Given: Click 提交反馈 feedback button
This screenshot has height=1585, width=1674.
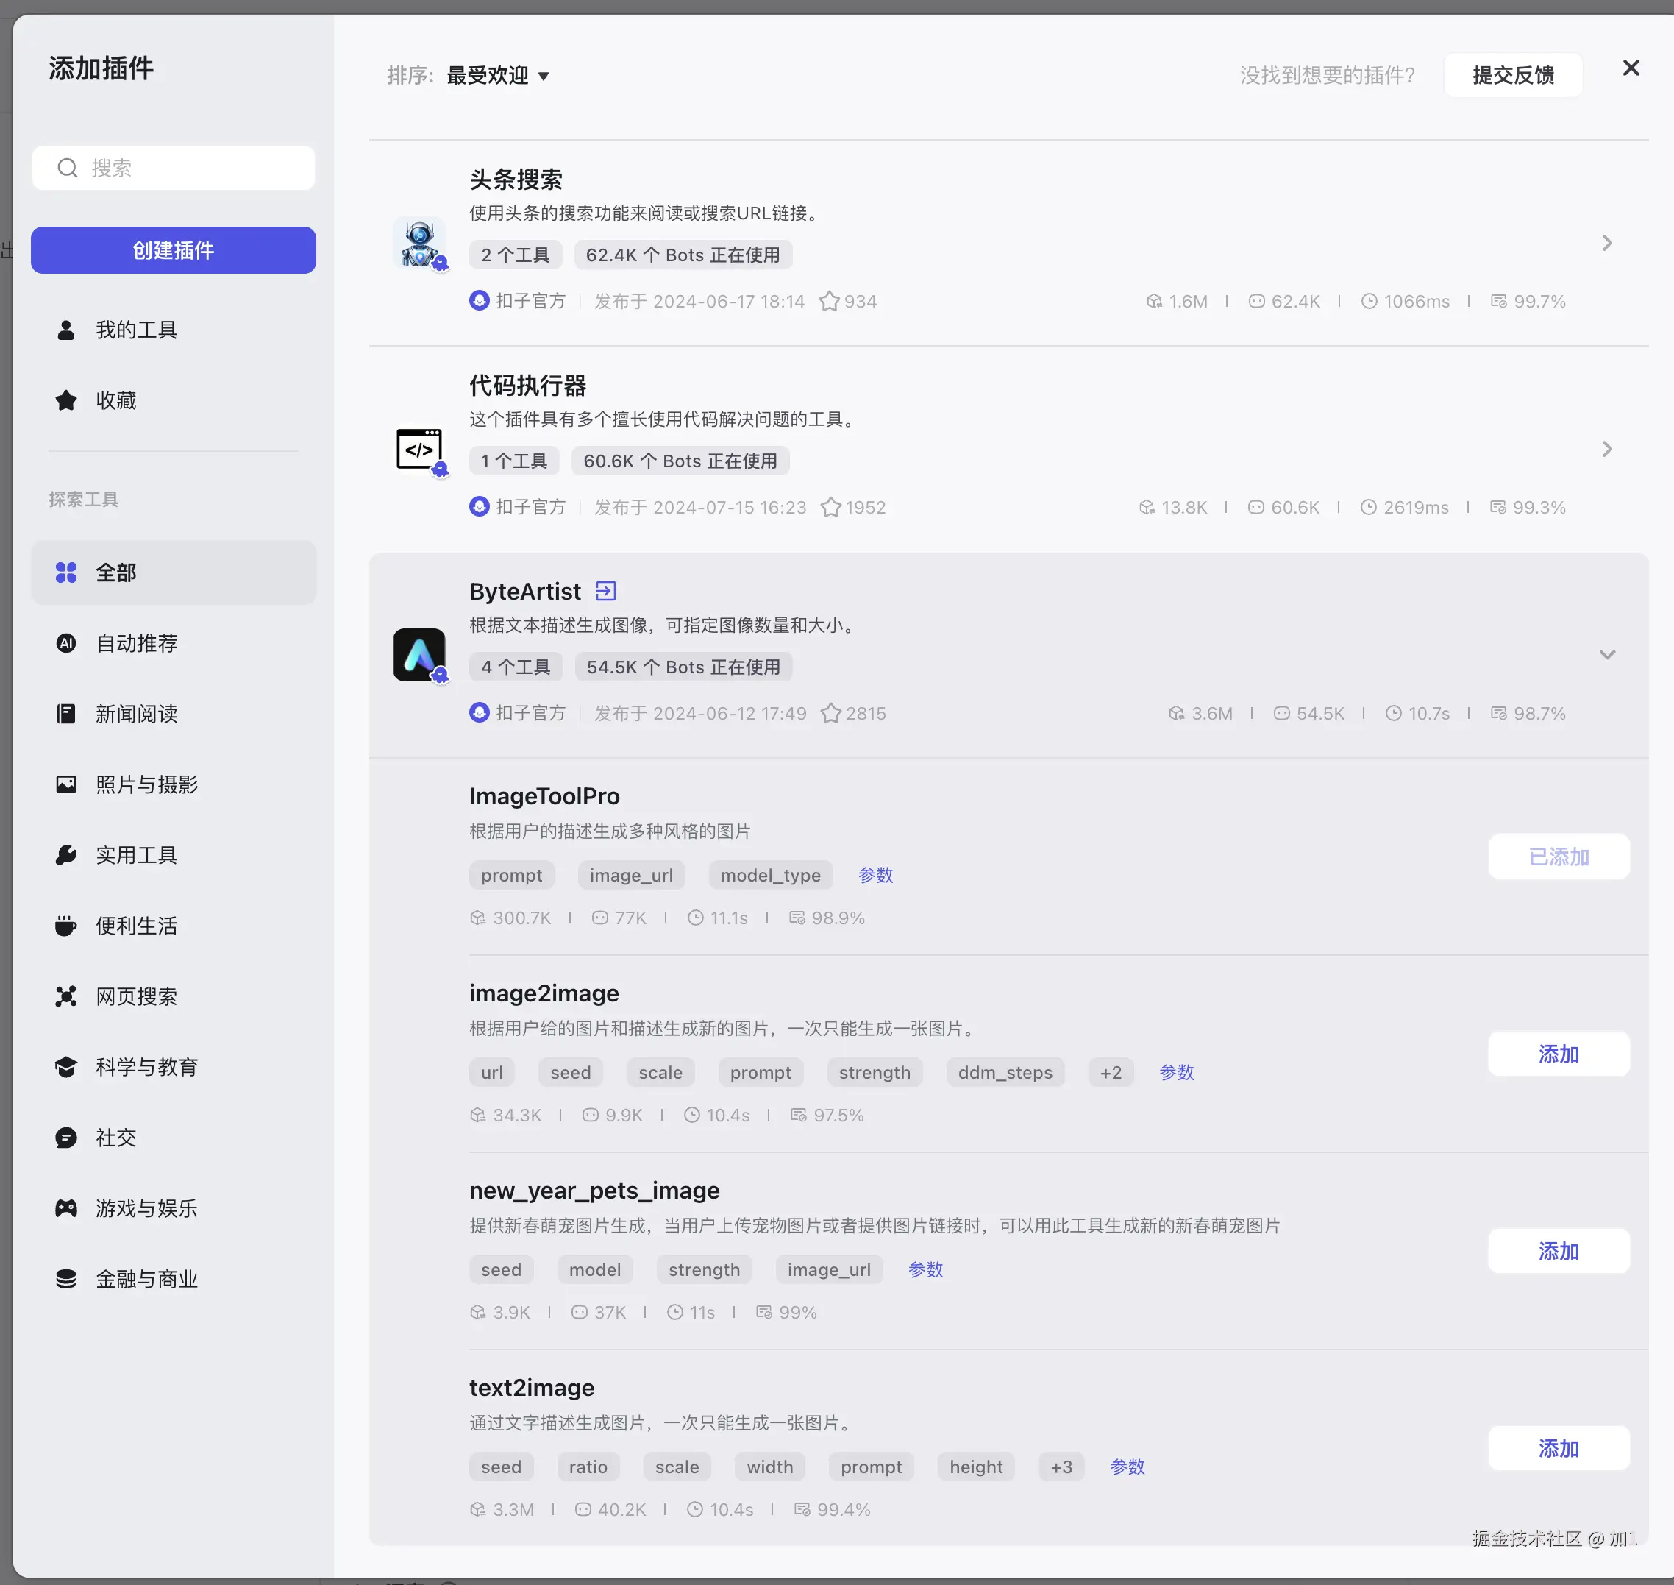Looking at the screenshot, I should click(1512, 75).
